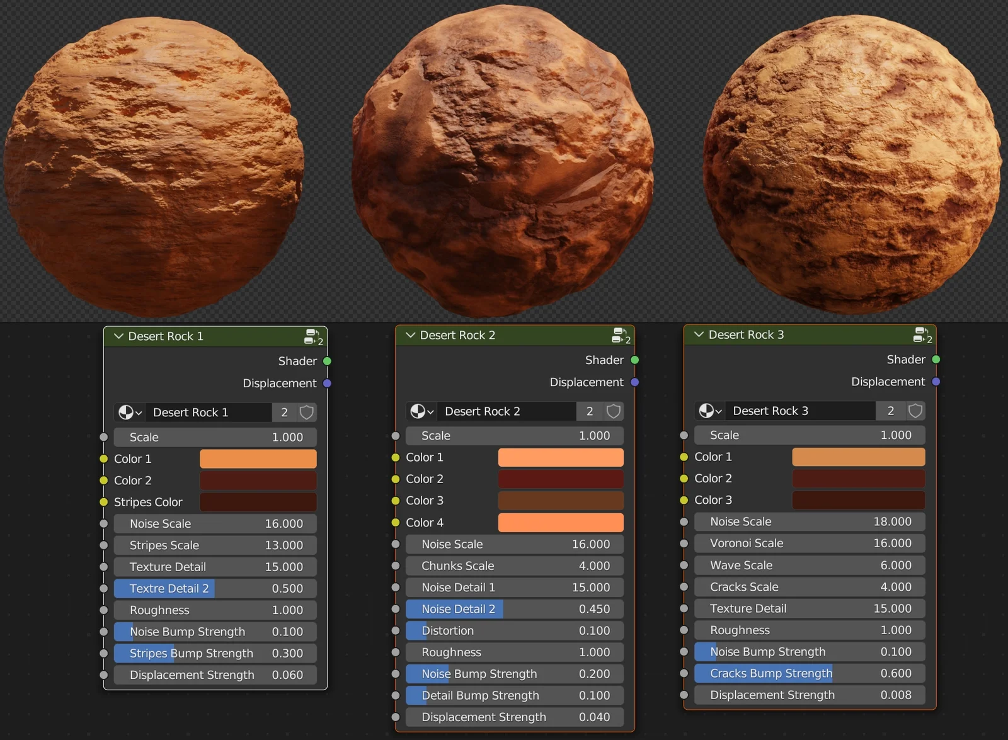Viewport: 1008px width, 740px height.
Task: Click the Color 1 input socket on Desert Rock 3
Action: coord(684,457)
